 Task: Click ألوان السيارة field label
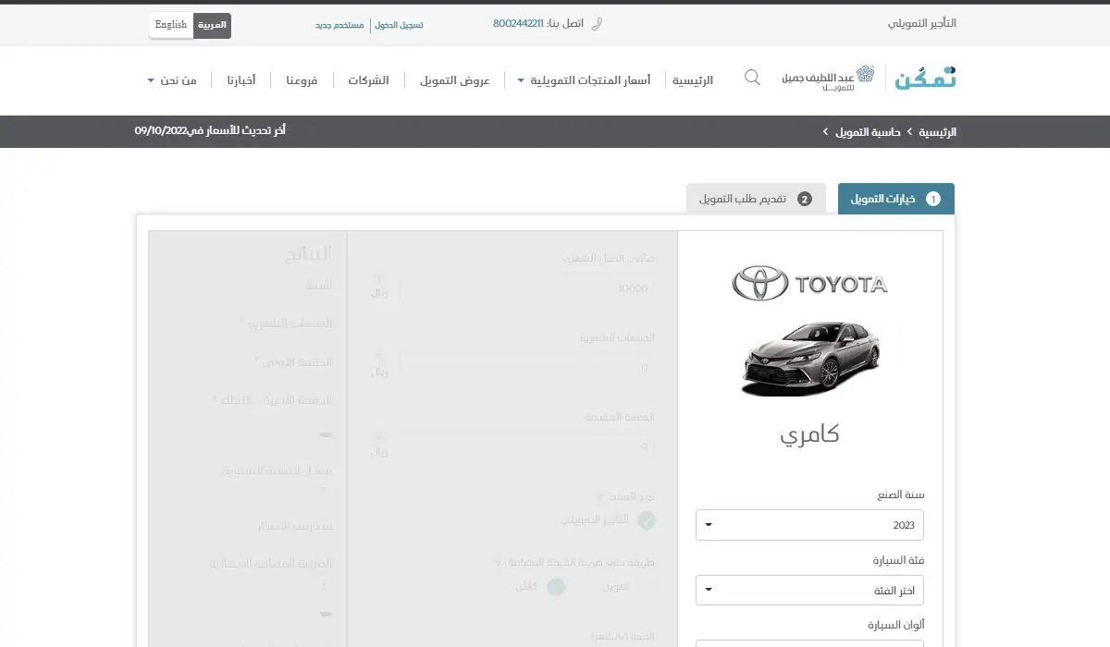click(895, 626)
